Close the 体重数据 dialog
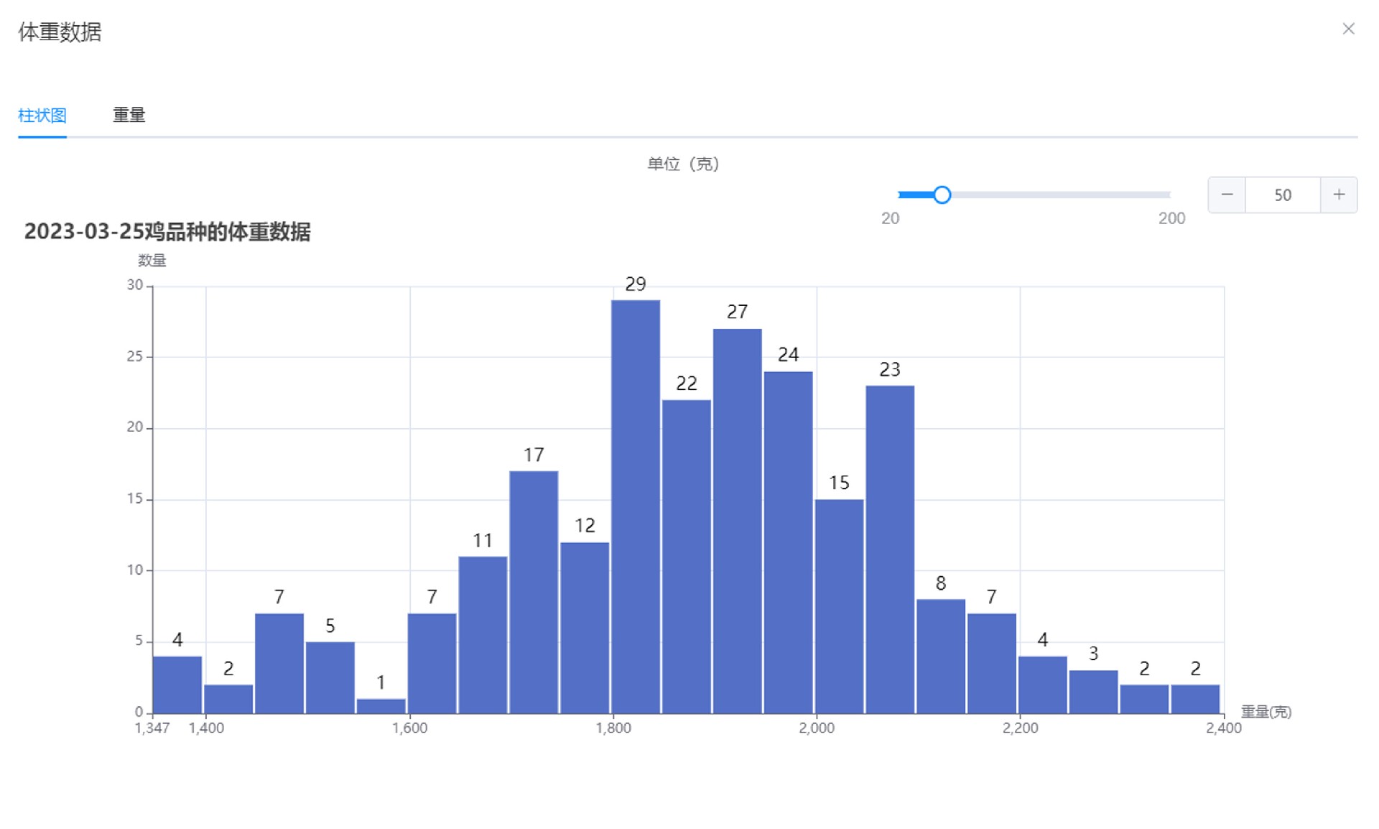The width and height of the screenshot is (1379, 829). pyautogui.click(x=1348, y=29)
